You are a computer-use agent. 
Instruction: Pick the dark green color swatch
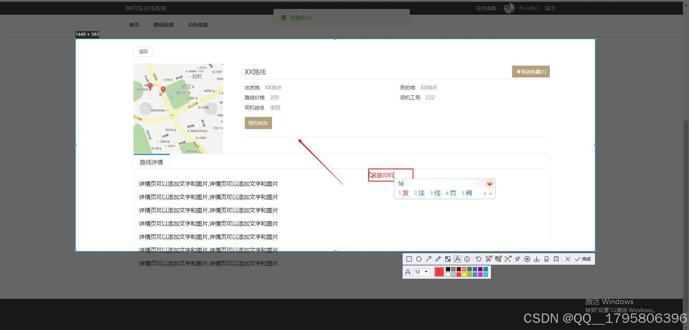pos(469,269)
